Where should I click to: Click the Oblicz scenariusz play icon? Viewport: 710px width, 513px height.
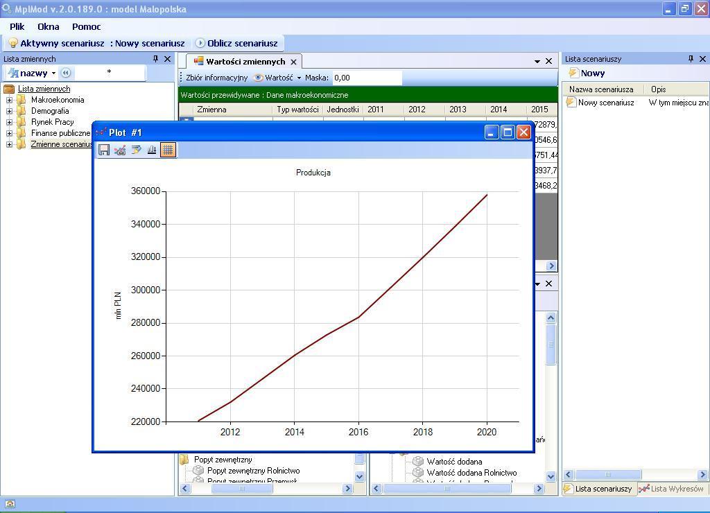click(x=200, y=43)
